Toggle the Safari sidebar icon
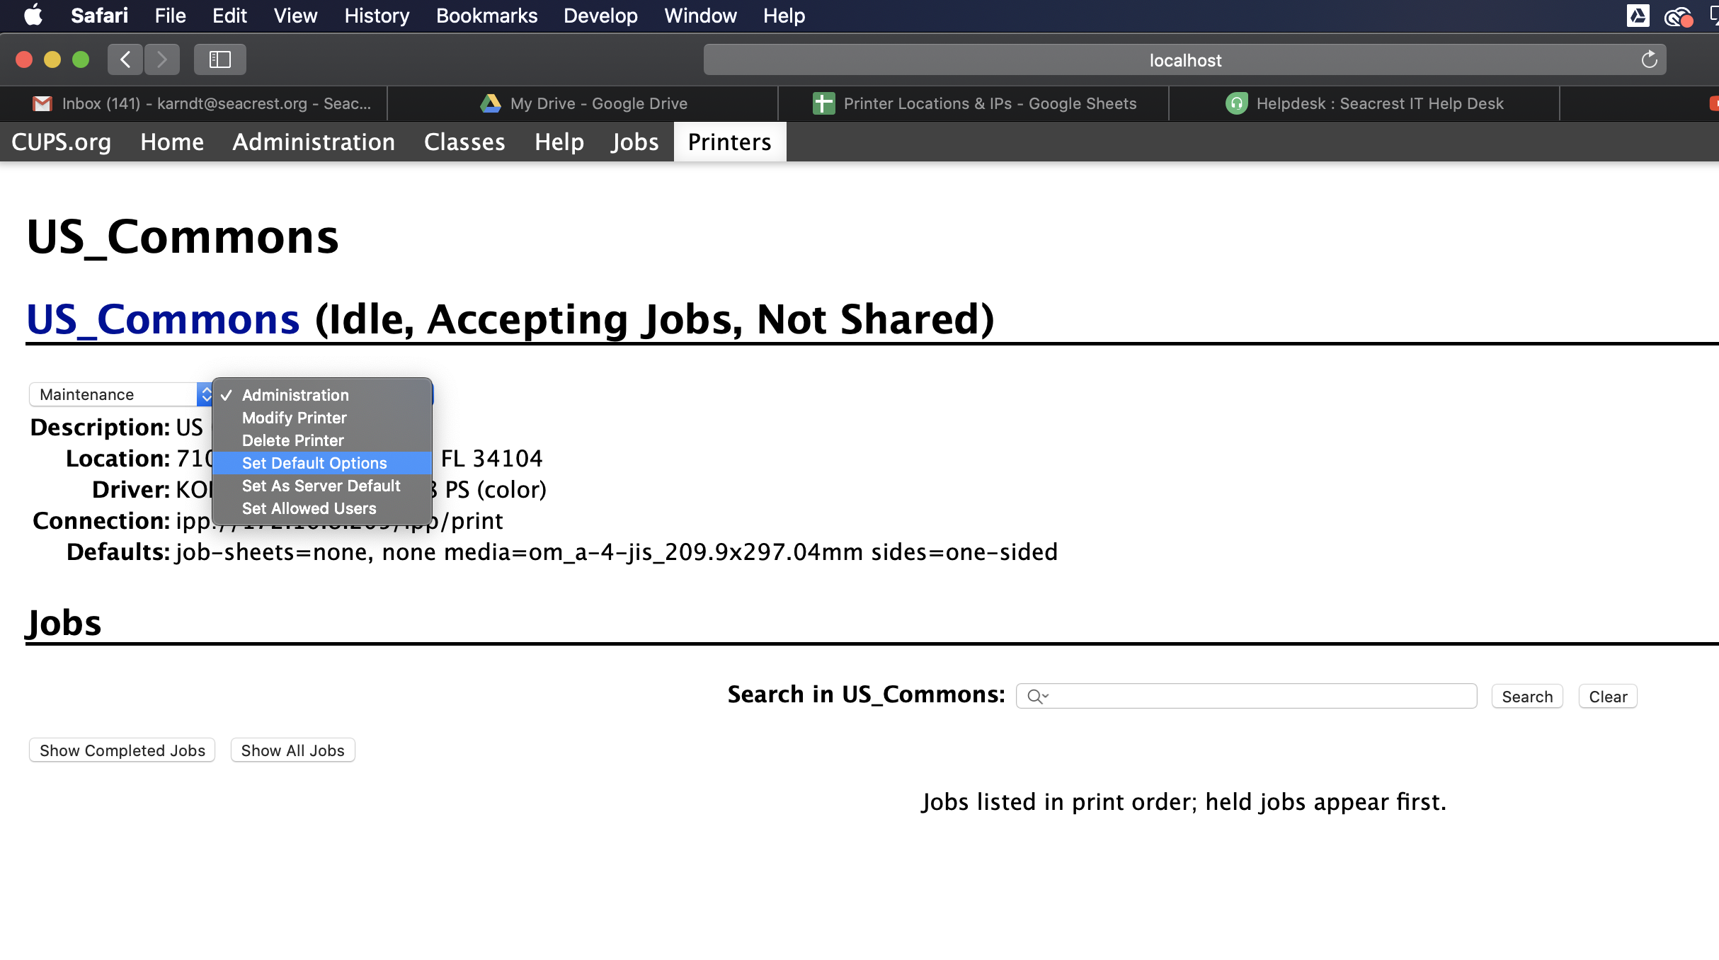The image size is (1719, 960). pos(219,59)
